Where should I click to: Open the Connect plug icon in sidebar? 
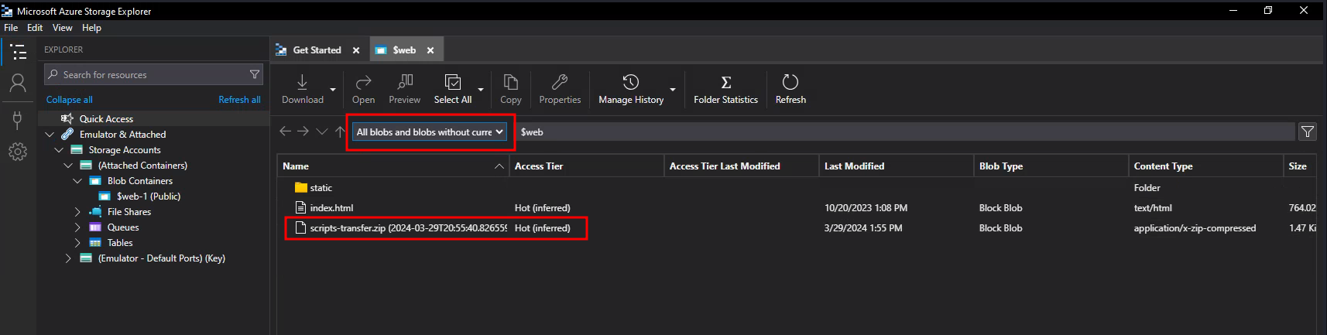pos(18,119)
